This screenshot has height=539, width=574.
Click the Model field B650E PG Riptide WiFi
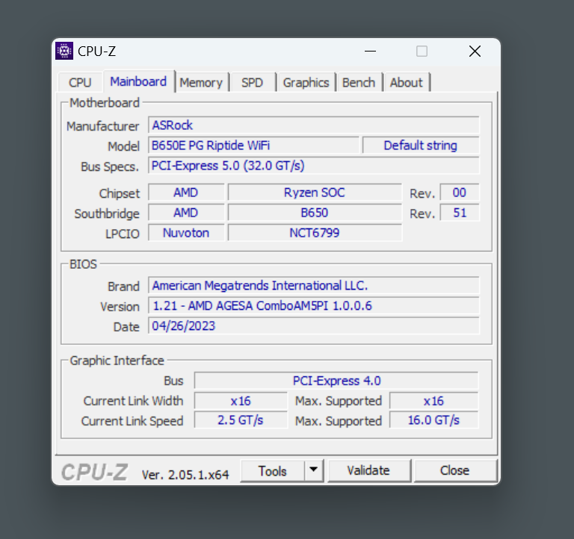click(253, 146)
